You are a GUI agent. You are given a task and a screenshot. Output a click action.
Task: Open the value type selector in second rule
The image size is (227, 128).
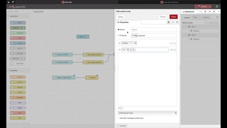pyautogui.click(x=132, y=50)
